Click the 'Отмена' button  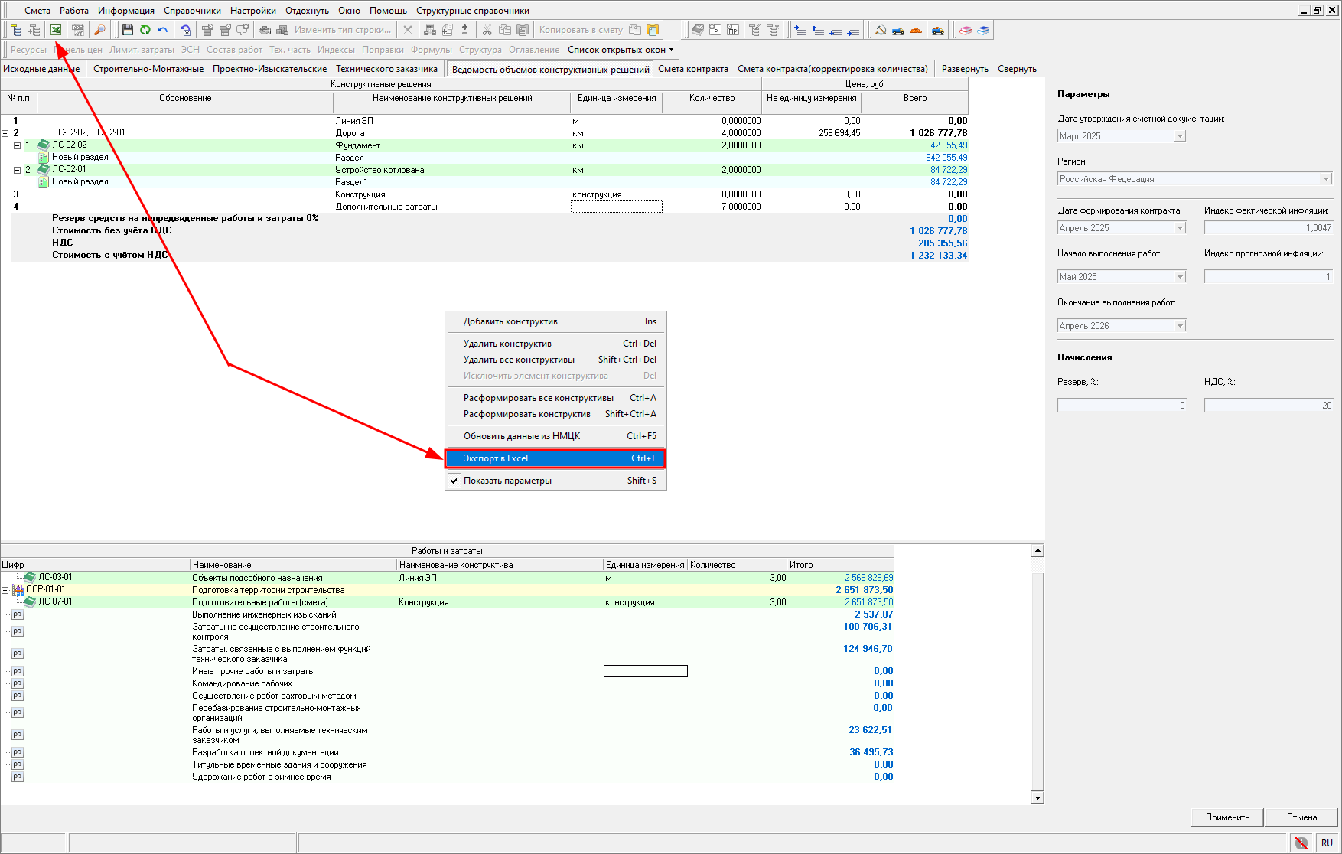pos(1301,817)
